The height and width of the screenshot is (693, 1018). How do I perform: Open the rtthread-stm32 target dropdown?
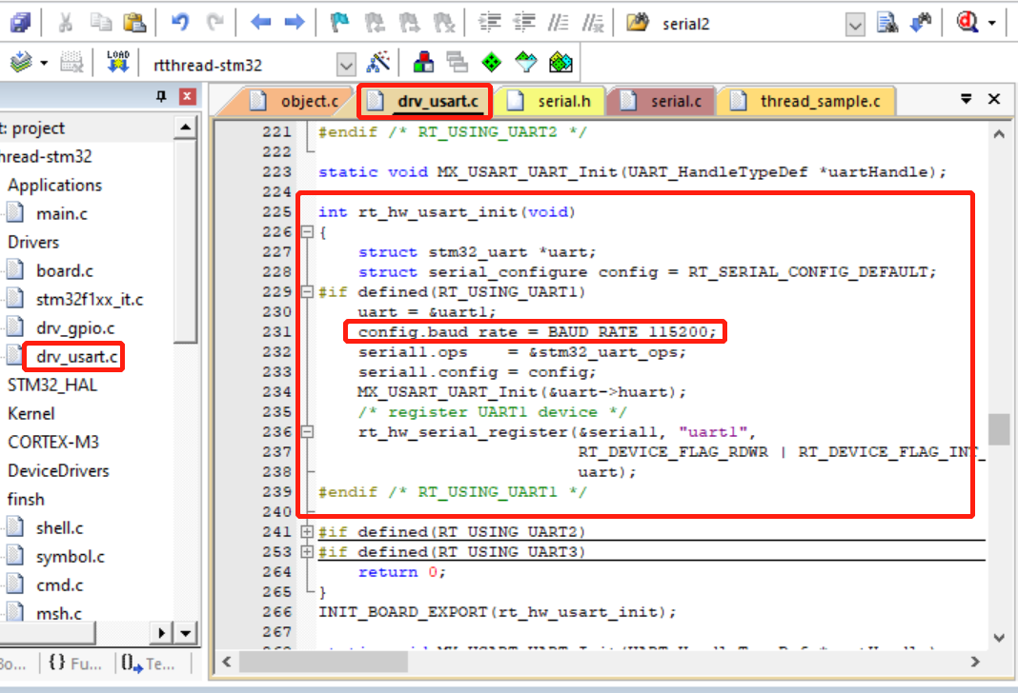click(x=346, y=65)
